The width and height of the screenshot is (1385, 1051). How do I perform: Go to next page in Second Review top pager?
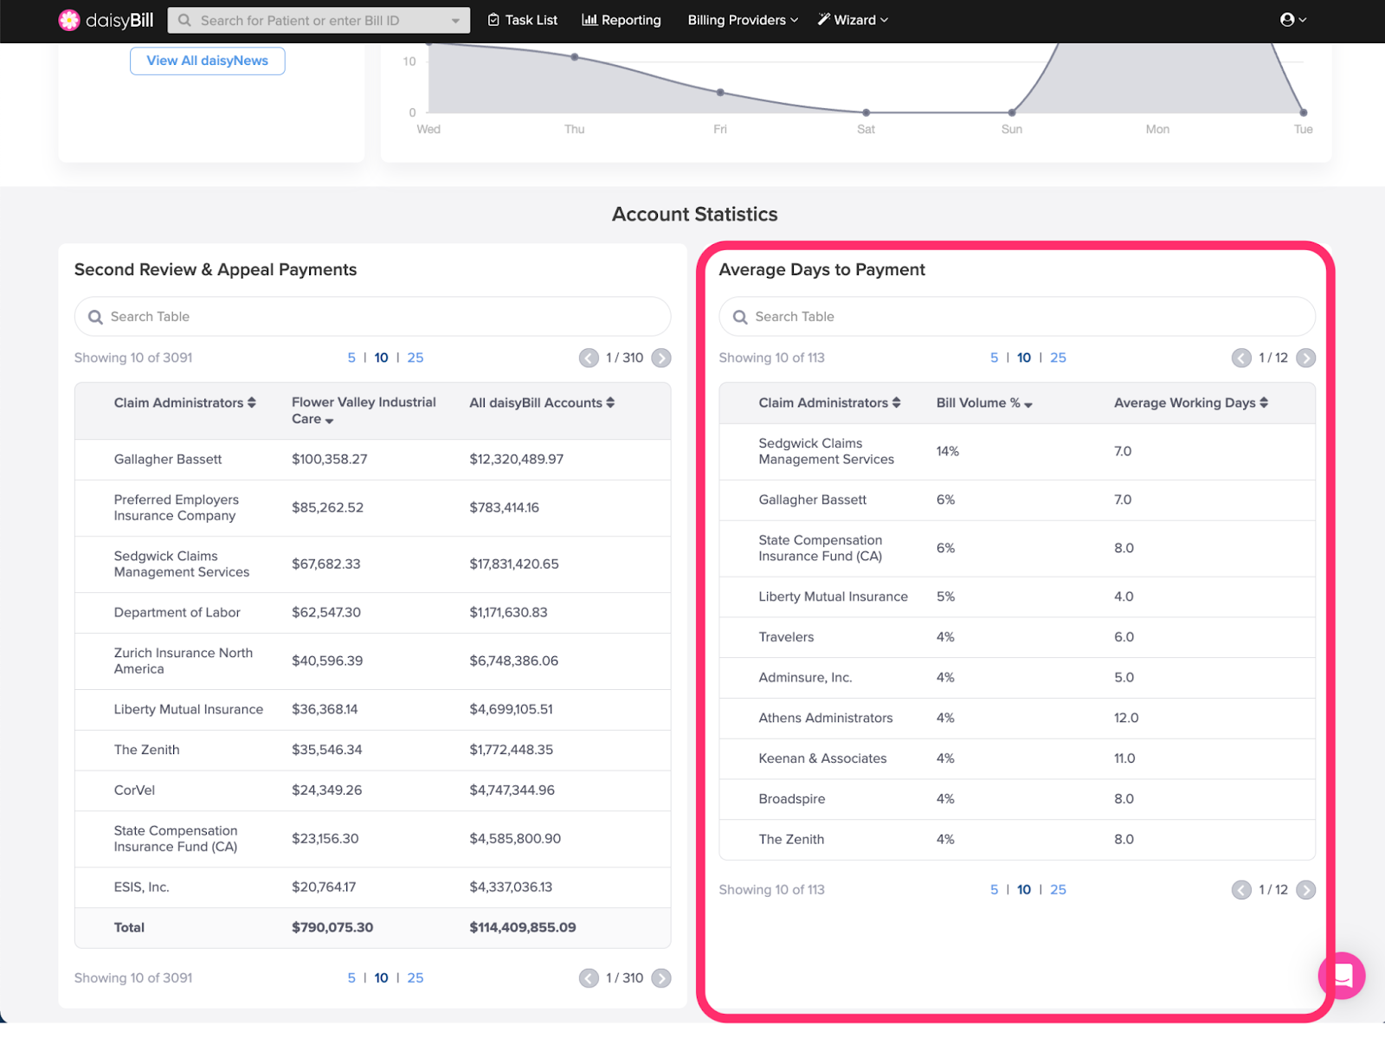(x=661, y=358)
